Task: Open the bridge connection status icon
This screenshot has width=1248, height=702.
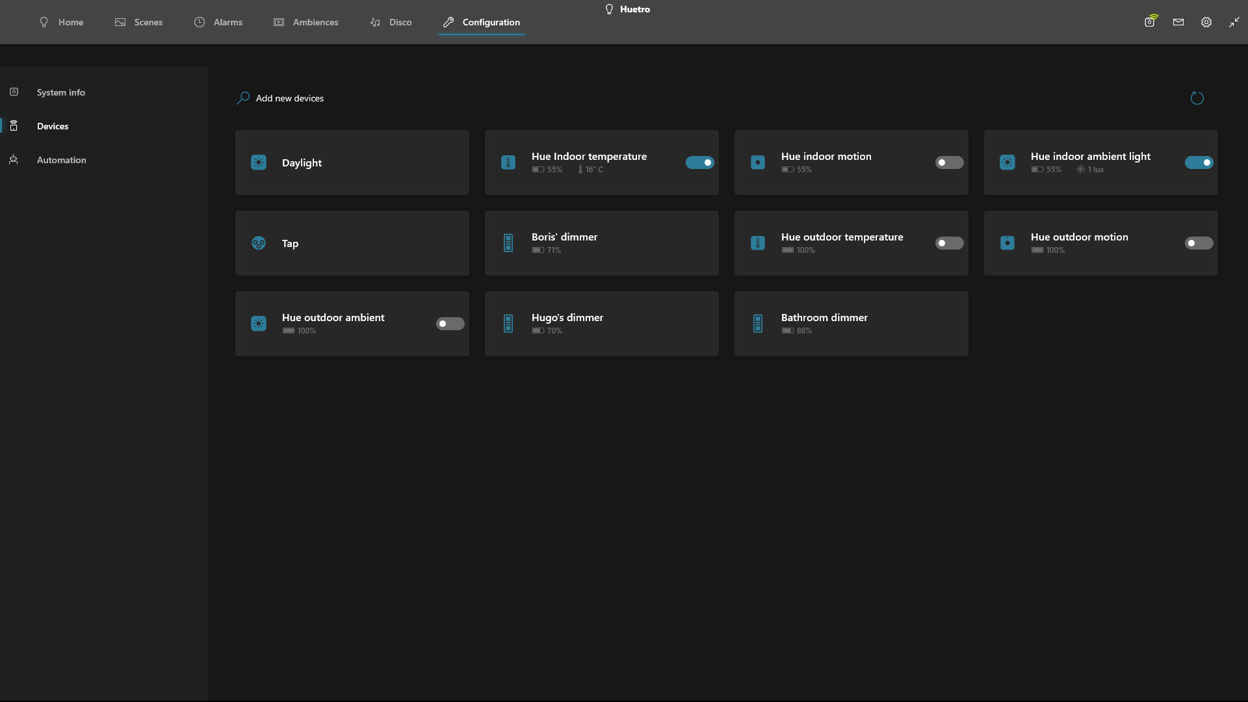Action: pyautogui.click(x=1150, y=21)
